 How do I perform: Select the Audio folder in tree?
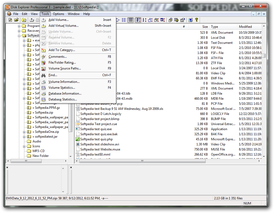[x=37, y=141]
